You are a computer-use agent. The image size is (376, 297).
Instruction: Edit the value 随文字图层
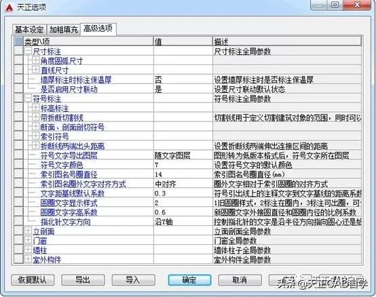tap(183, 156)
